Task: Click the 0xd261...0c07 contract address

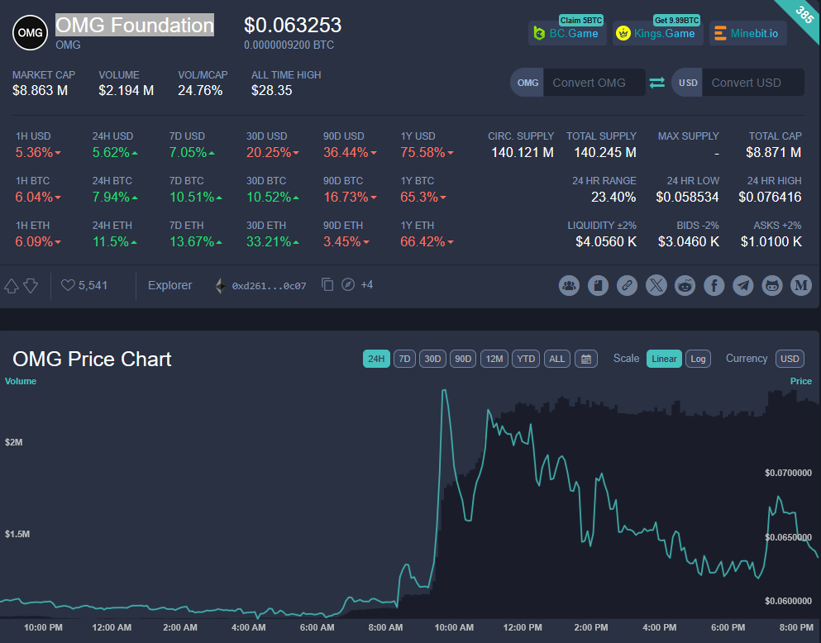Action: coord(270,286)
